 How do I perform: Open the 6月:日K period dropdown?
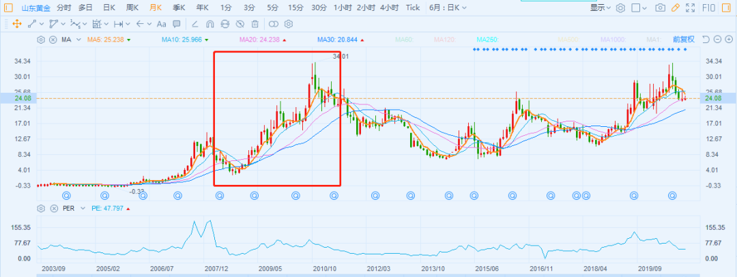[x=448, y=8]
